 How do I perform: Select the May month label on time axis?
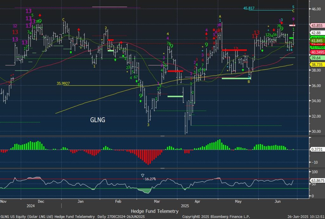[238, 201]
